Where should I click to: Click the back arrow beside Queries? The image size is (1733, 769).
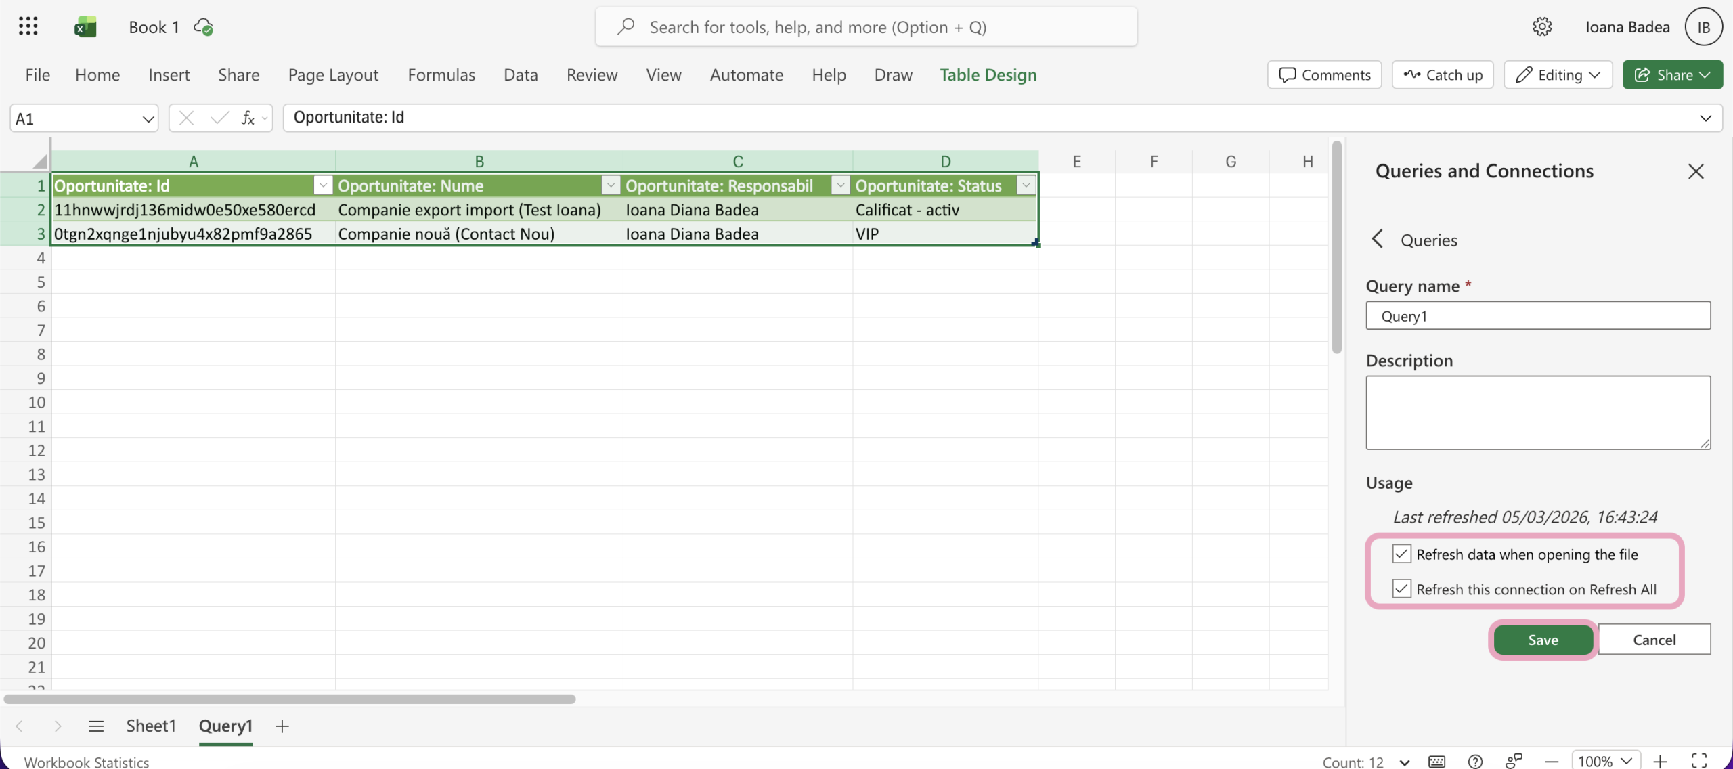(1377, 239)
